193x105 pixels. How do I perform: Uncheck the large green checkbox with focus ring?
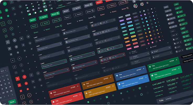tap(107, 97)
